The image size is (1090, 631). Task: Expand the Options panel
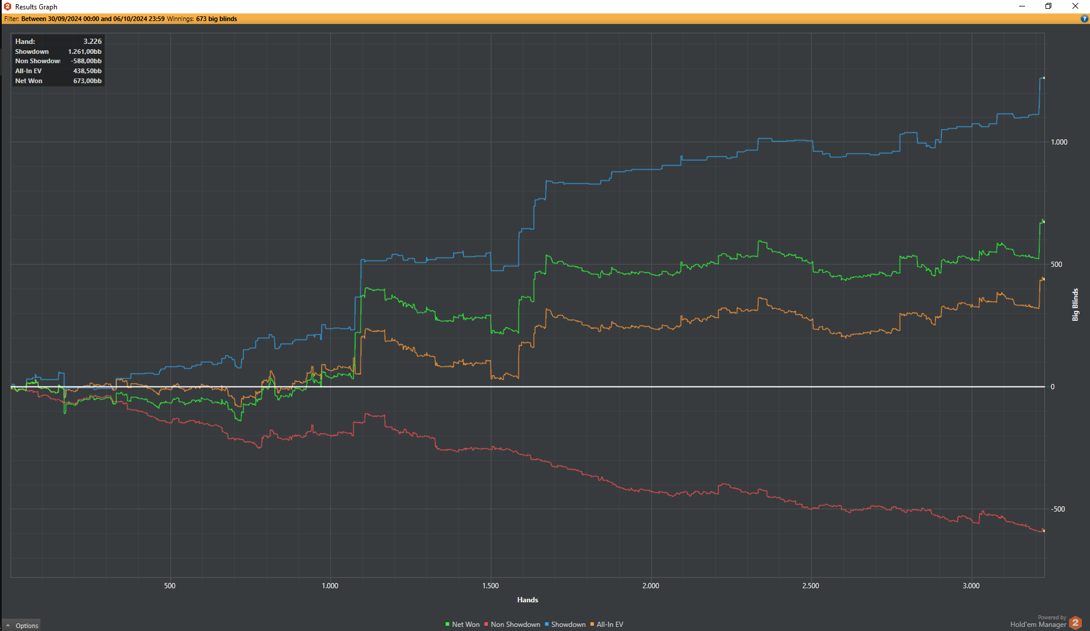click(22, 626)
